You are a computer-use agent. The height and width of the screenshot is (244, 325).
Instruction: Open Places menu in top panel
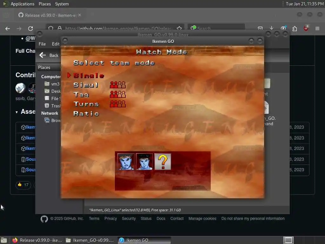point(44,4)
